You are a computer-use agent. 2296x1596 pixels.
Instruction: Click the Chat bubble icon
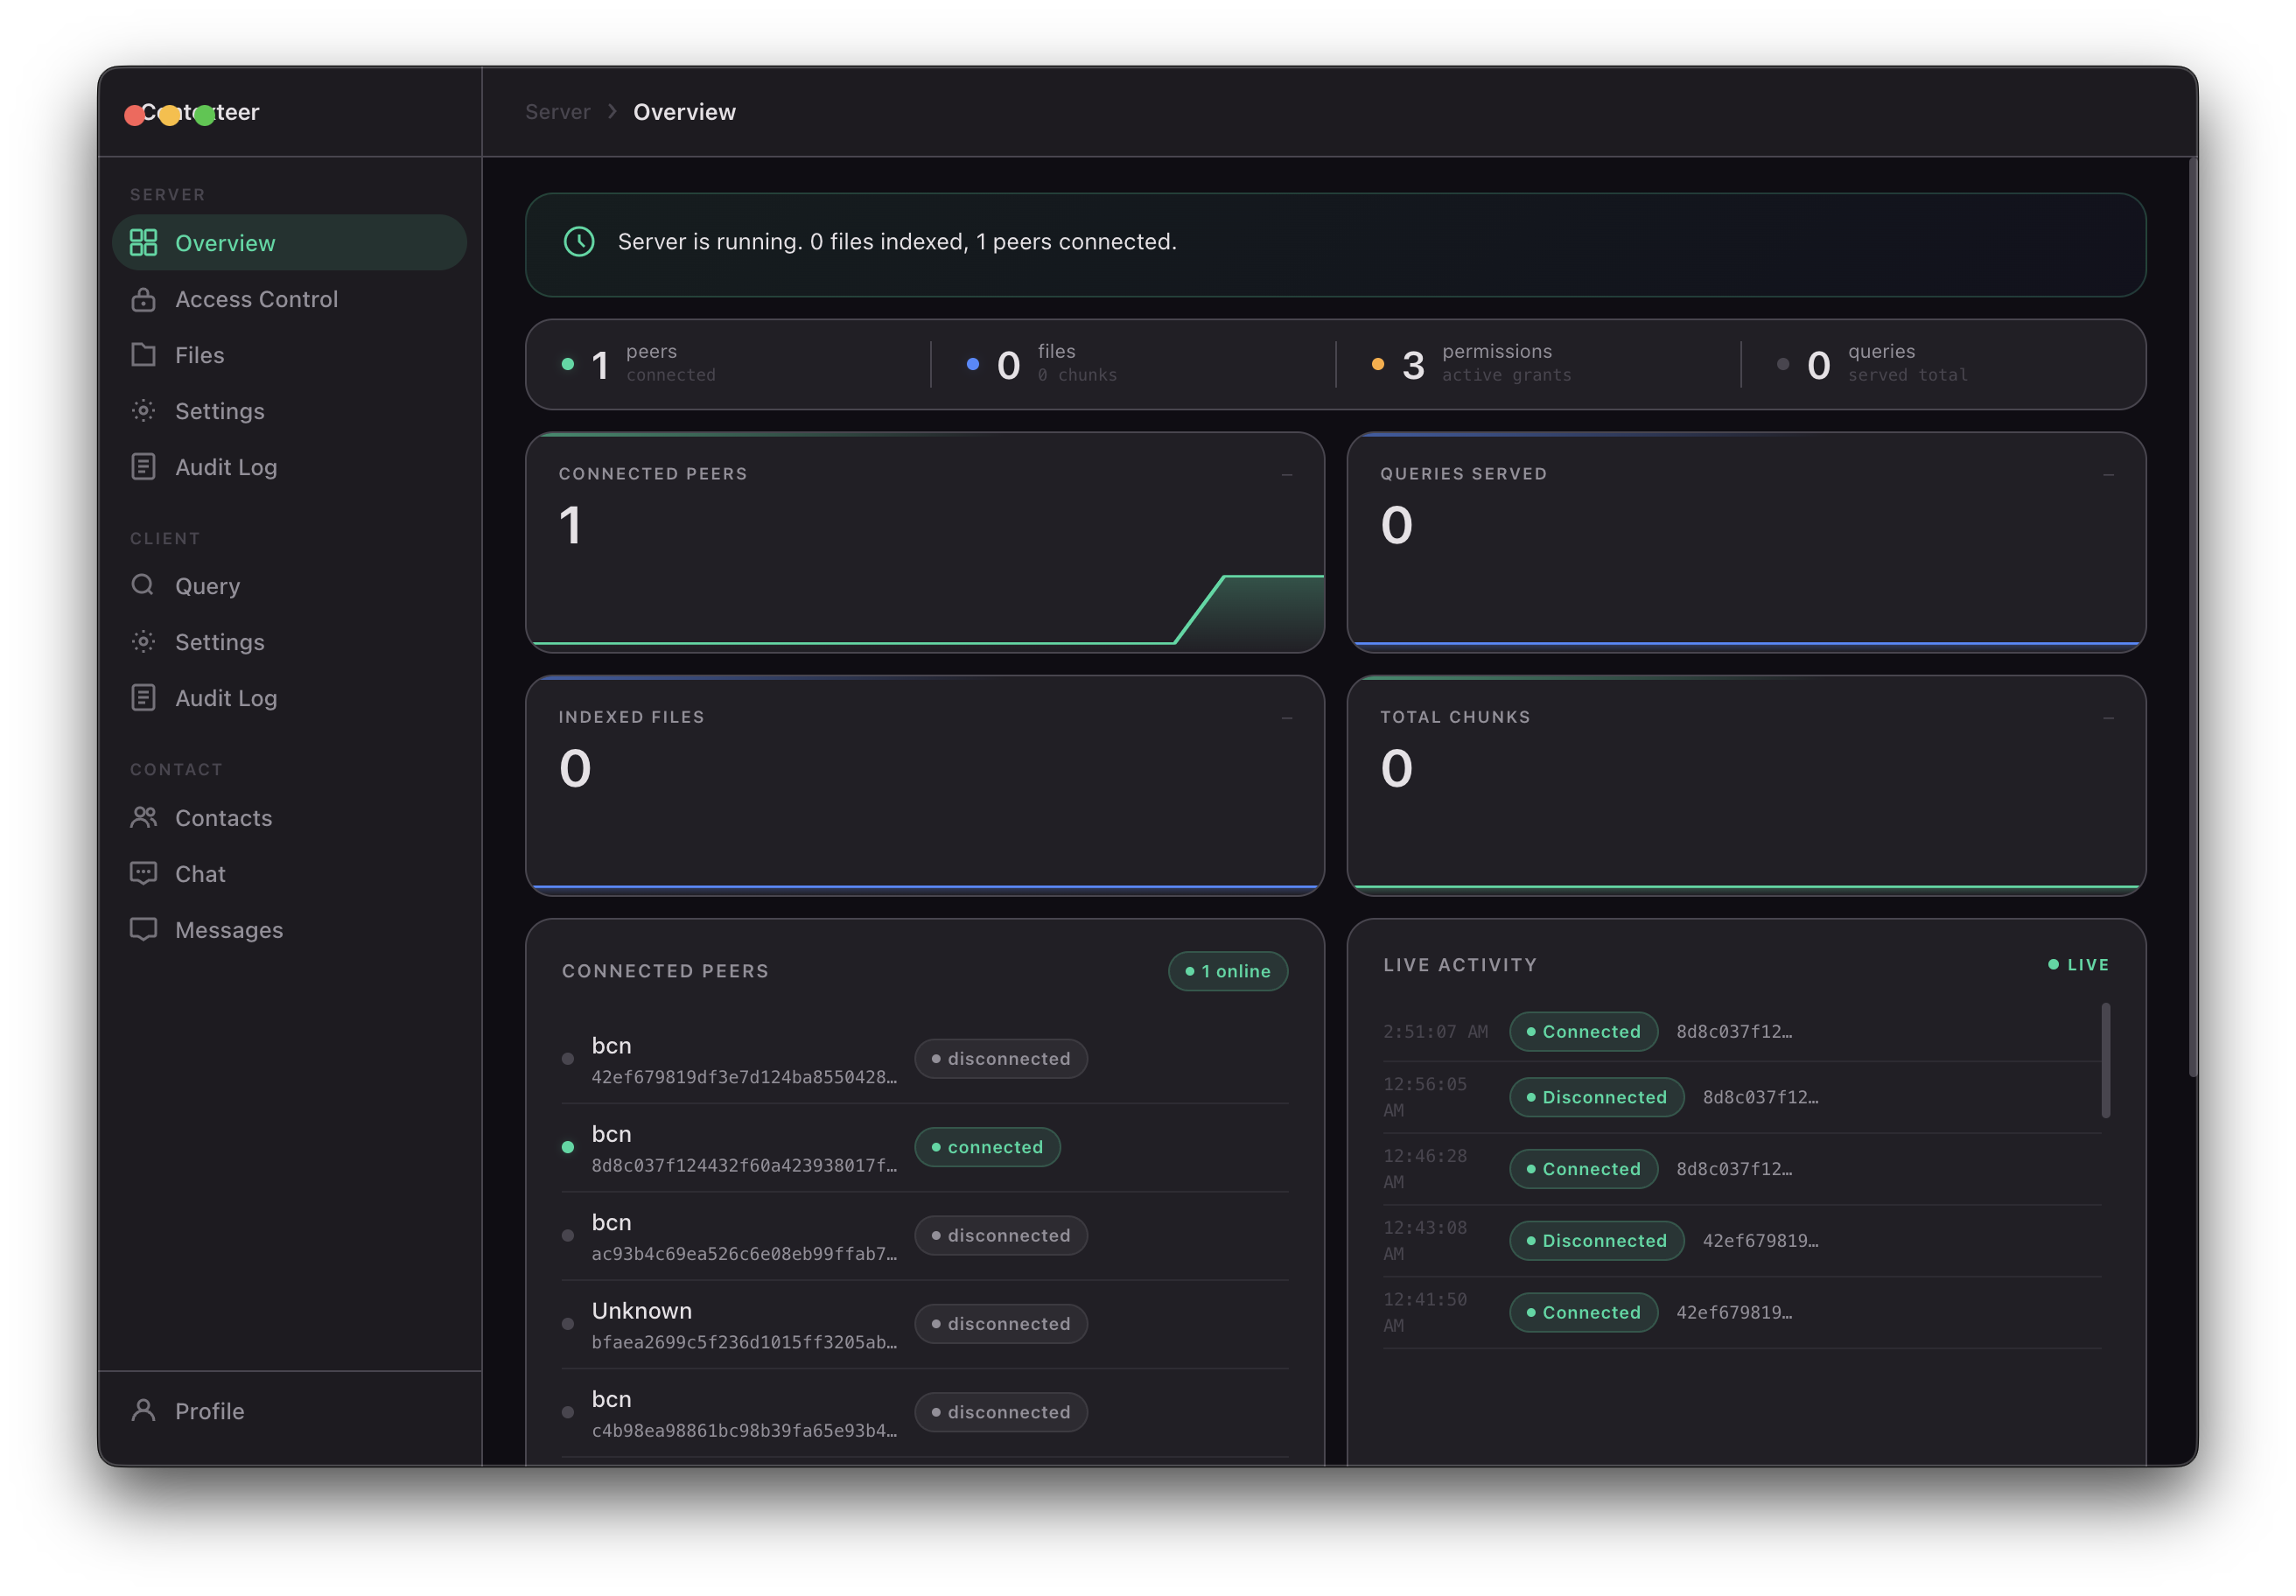(x=143, y=873)
